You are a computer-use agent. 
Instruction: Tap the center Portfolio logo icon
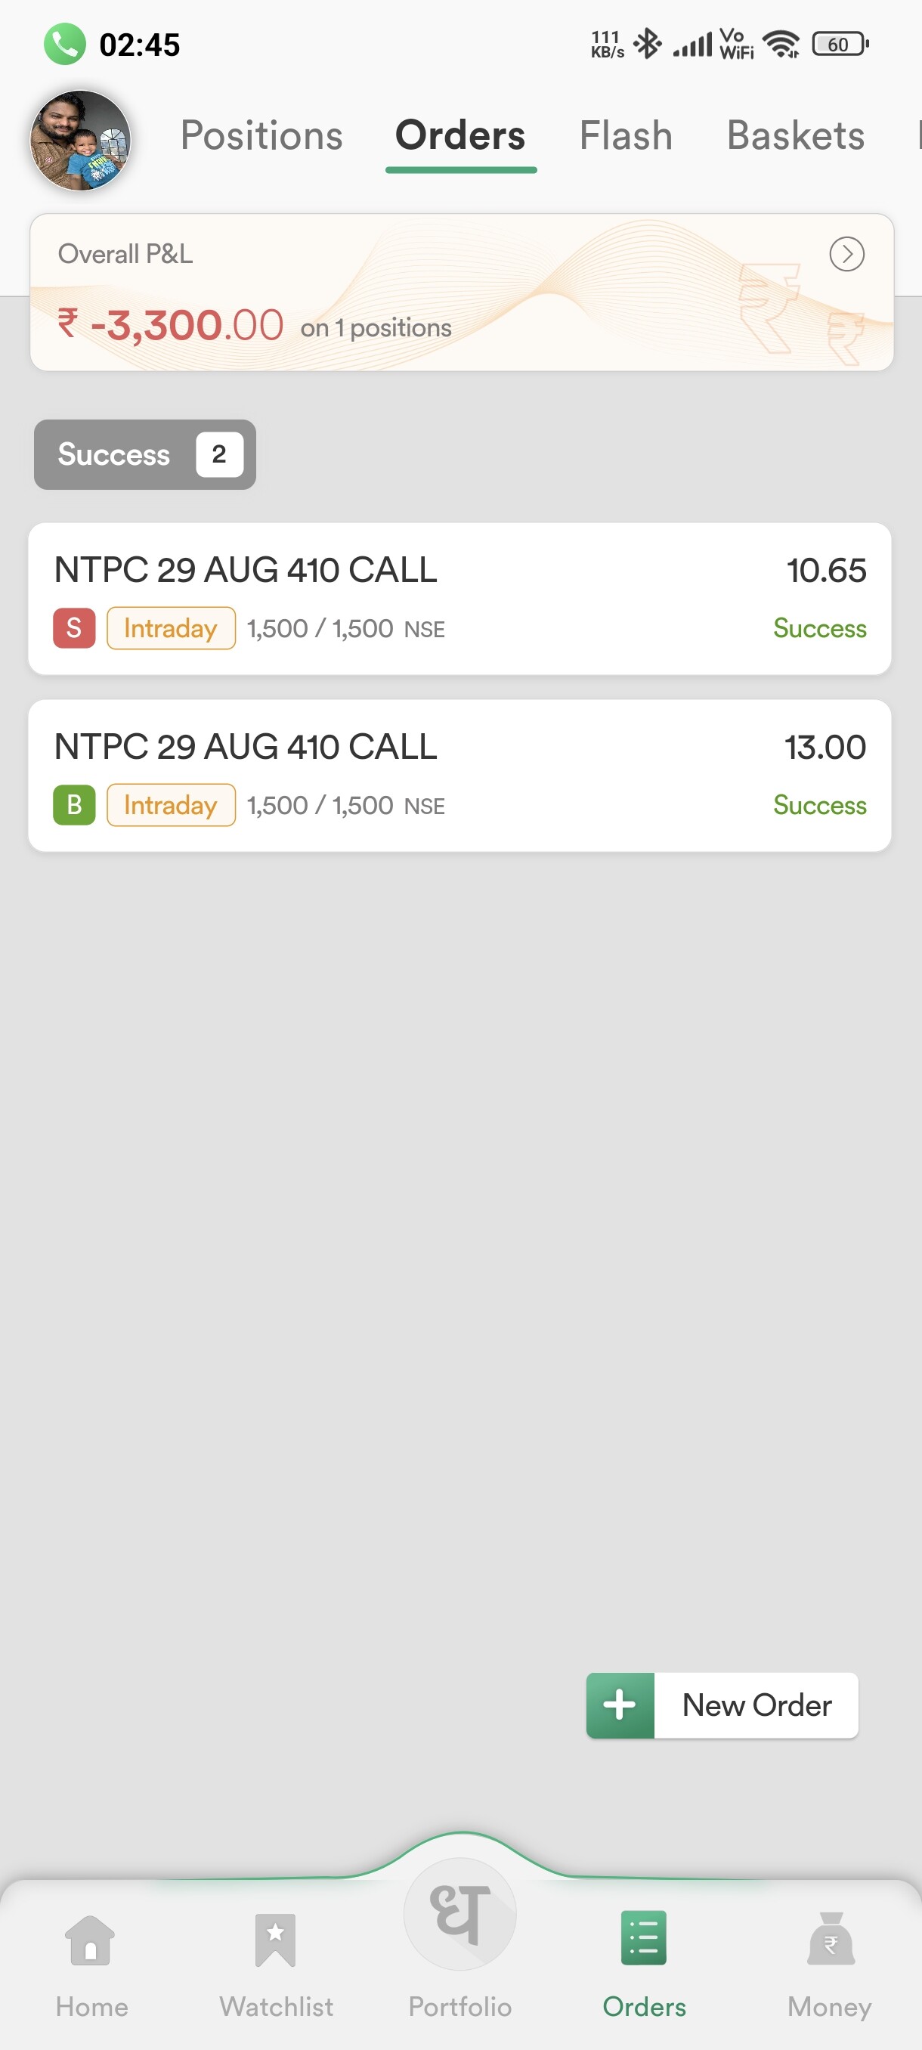(459, 1914)
